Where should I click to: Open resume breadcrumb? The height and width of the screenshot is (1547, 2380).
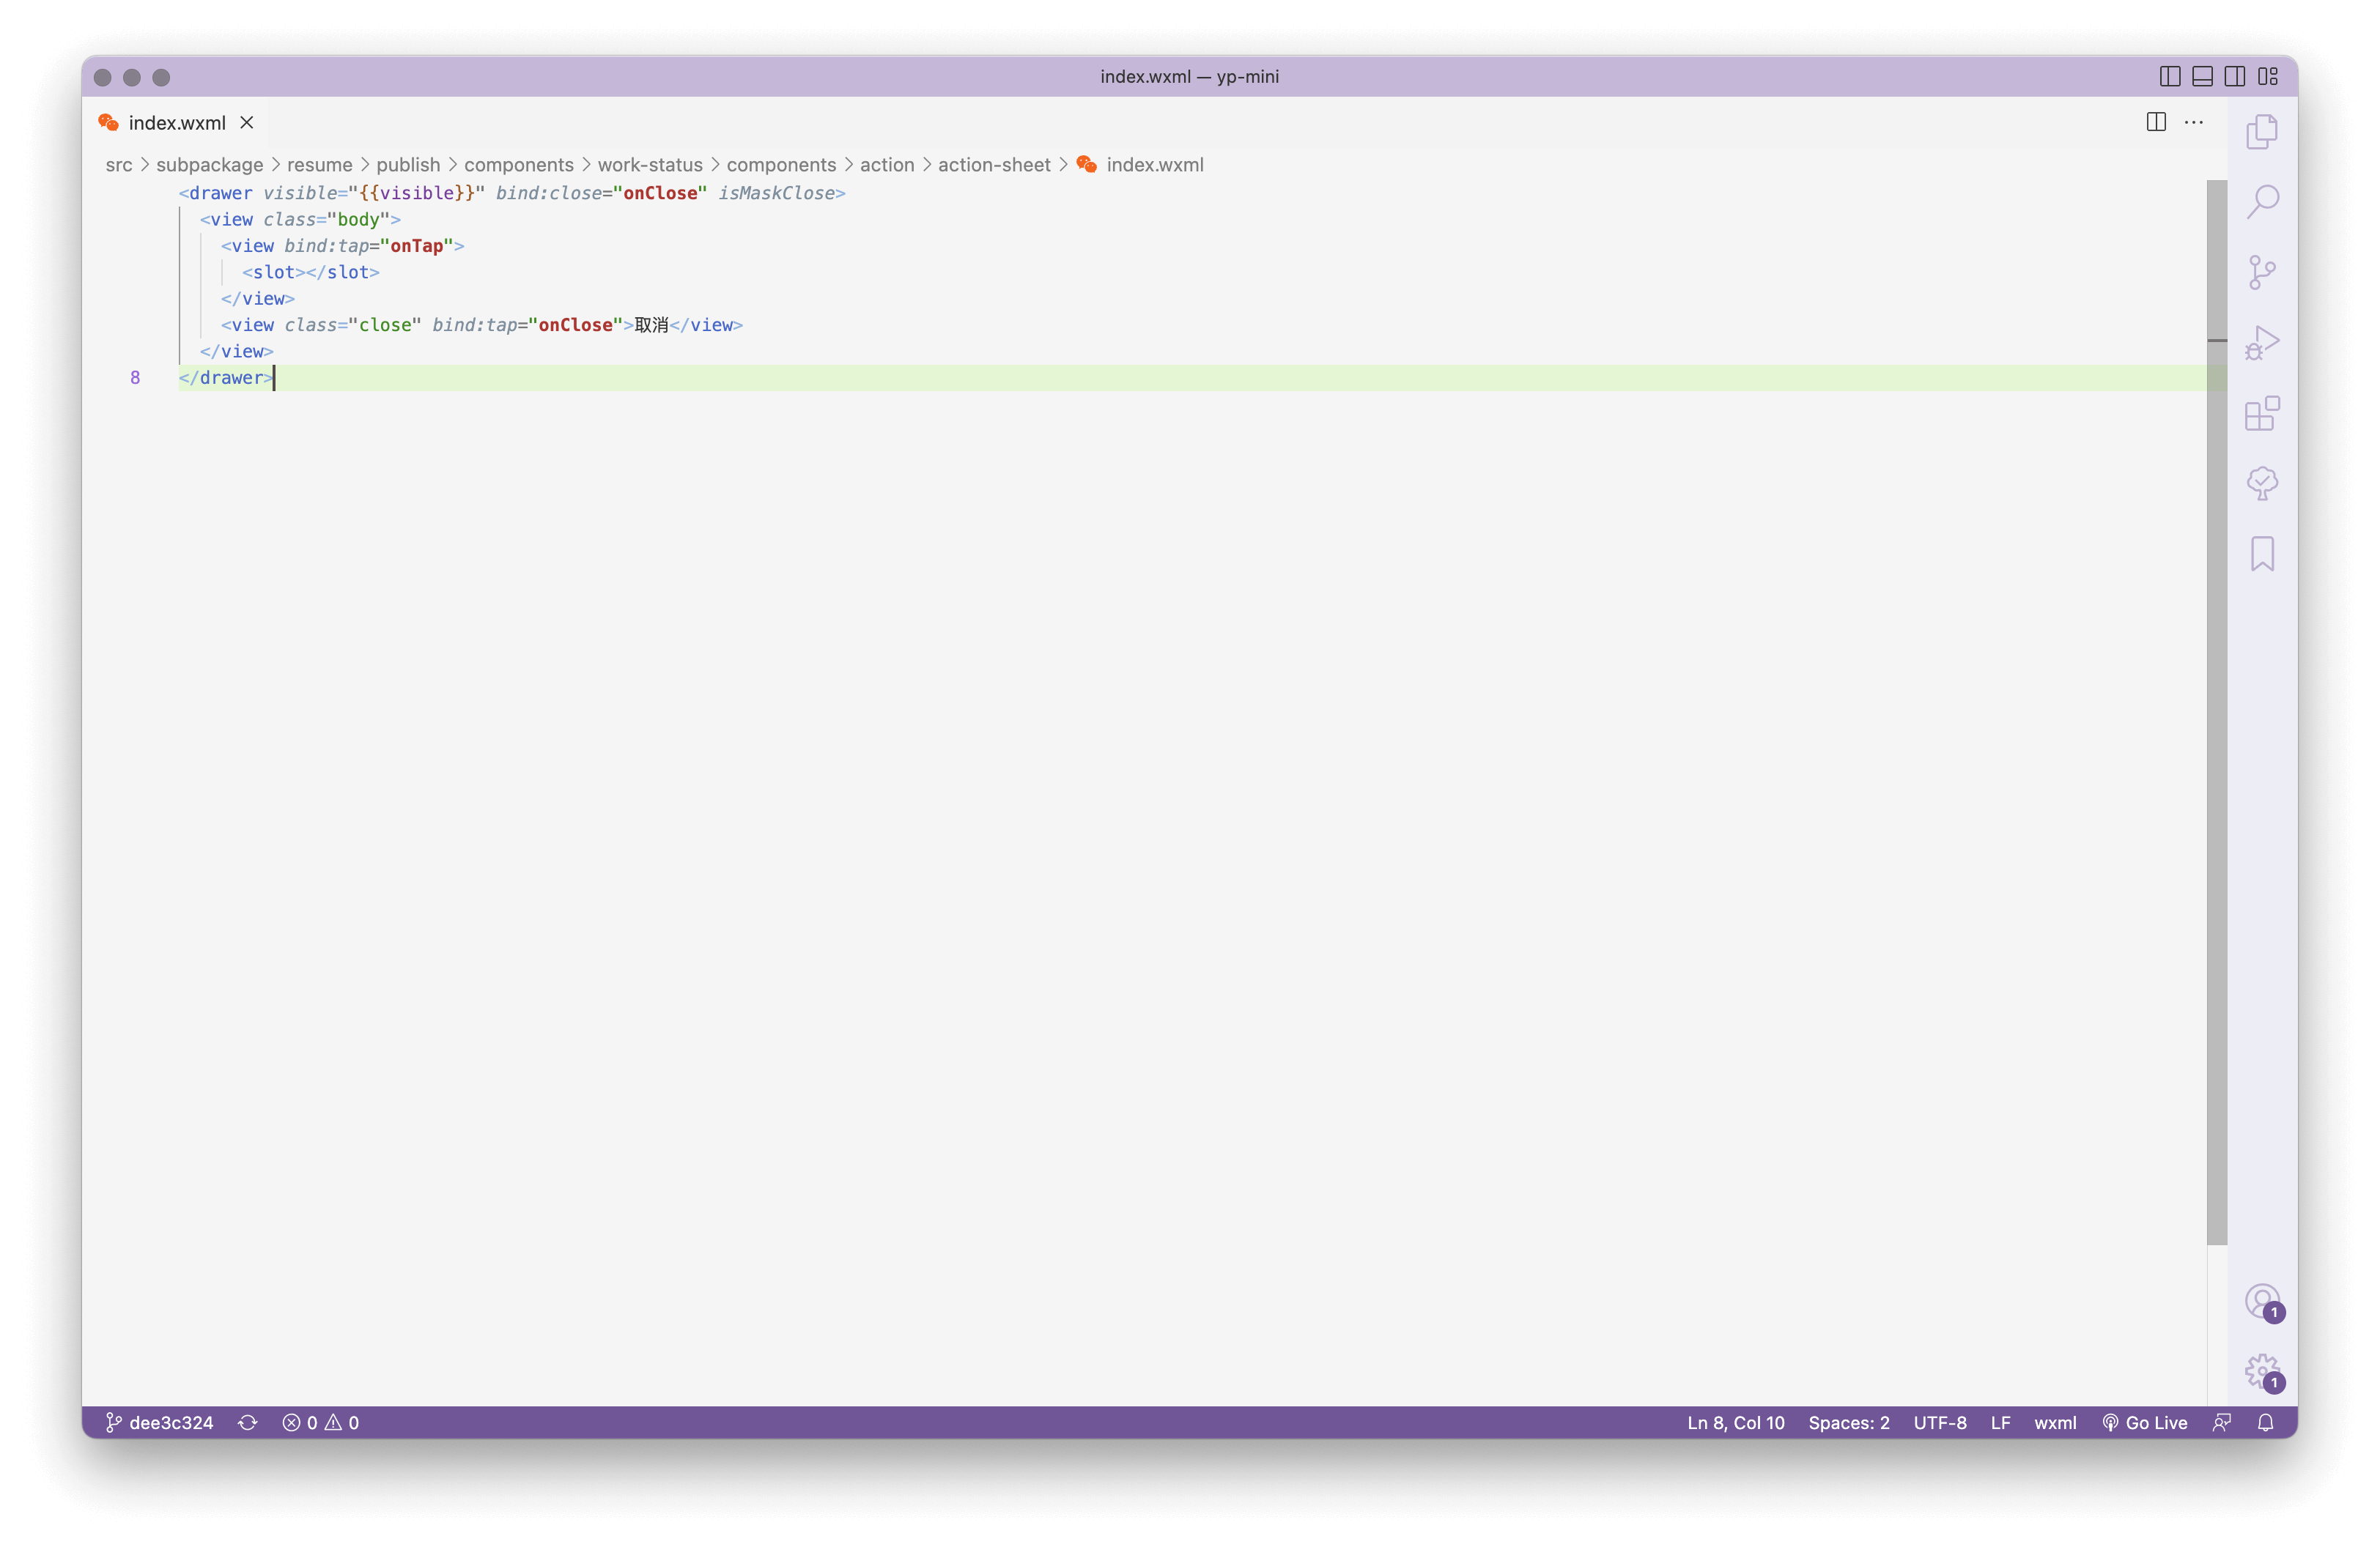[x=320, y=165]
